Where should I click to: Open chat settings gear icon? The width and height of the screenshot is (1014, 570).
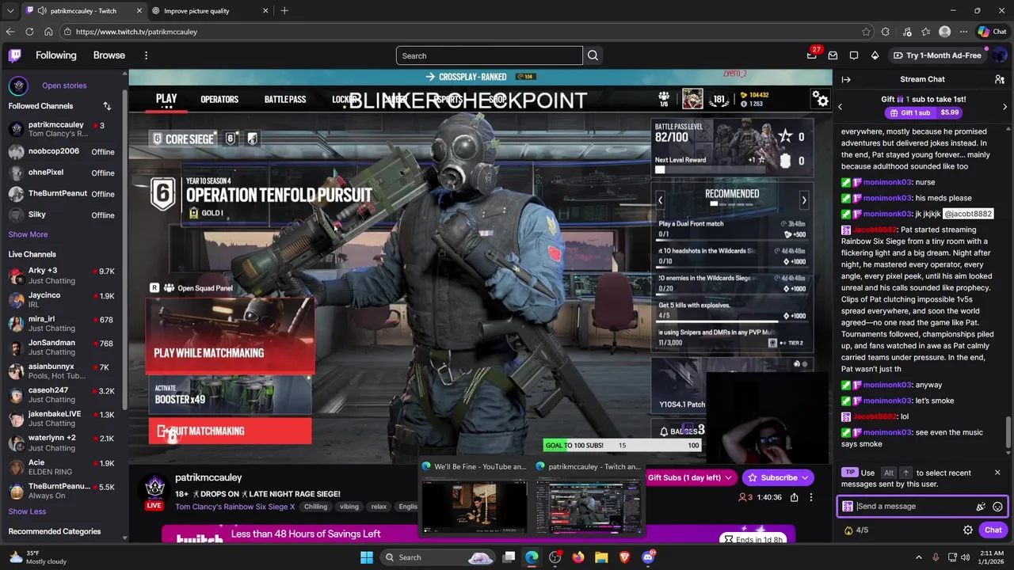pyautogui.click(x=968, y=530)
